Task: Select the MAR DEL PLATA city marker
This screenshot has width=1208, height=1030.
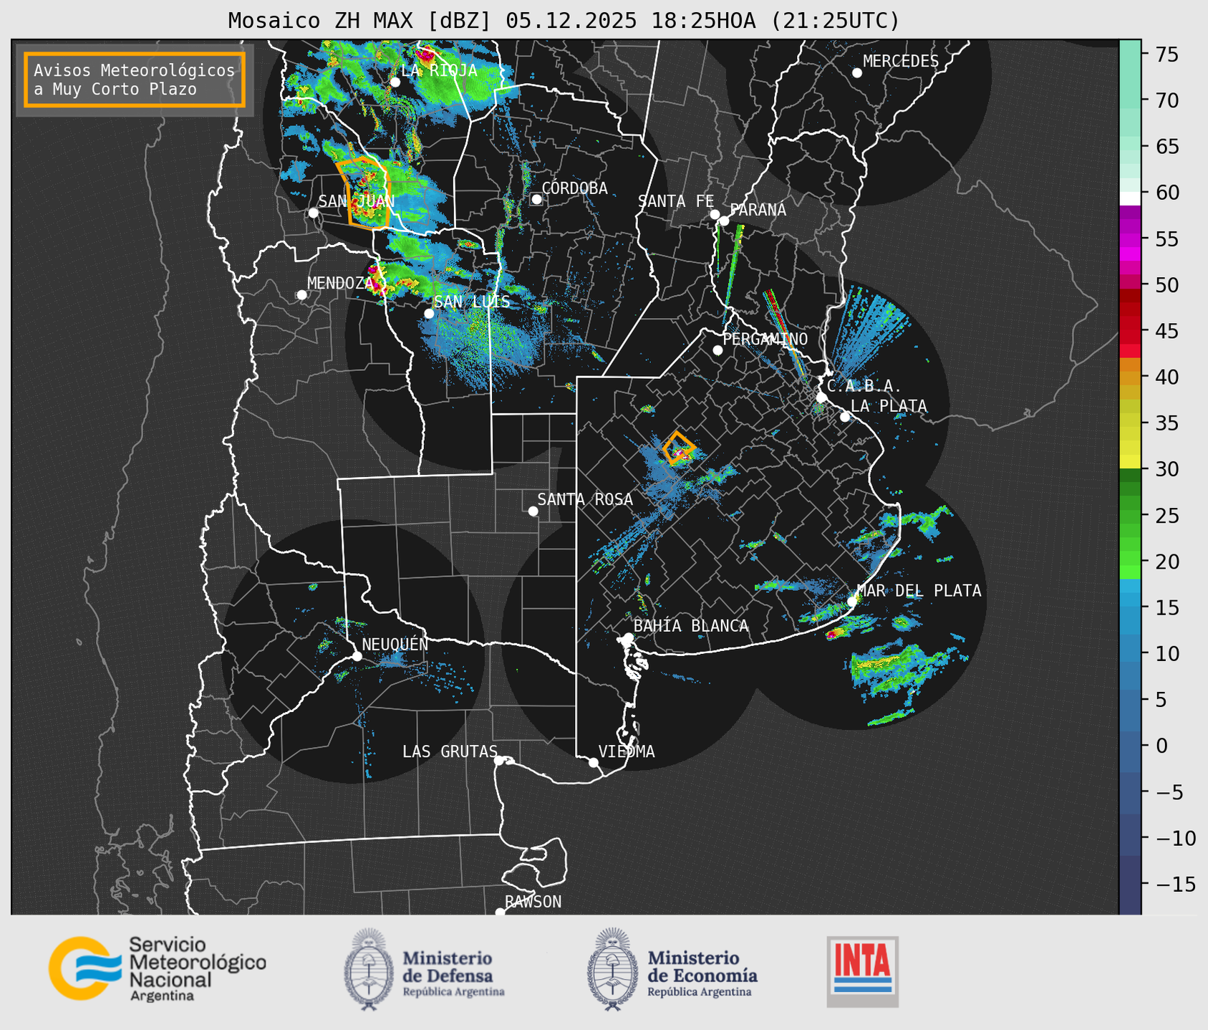Action: pos(852,602)
